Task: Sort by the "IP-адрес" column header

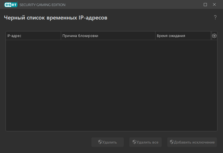Action: 33,36
